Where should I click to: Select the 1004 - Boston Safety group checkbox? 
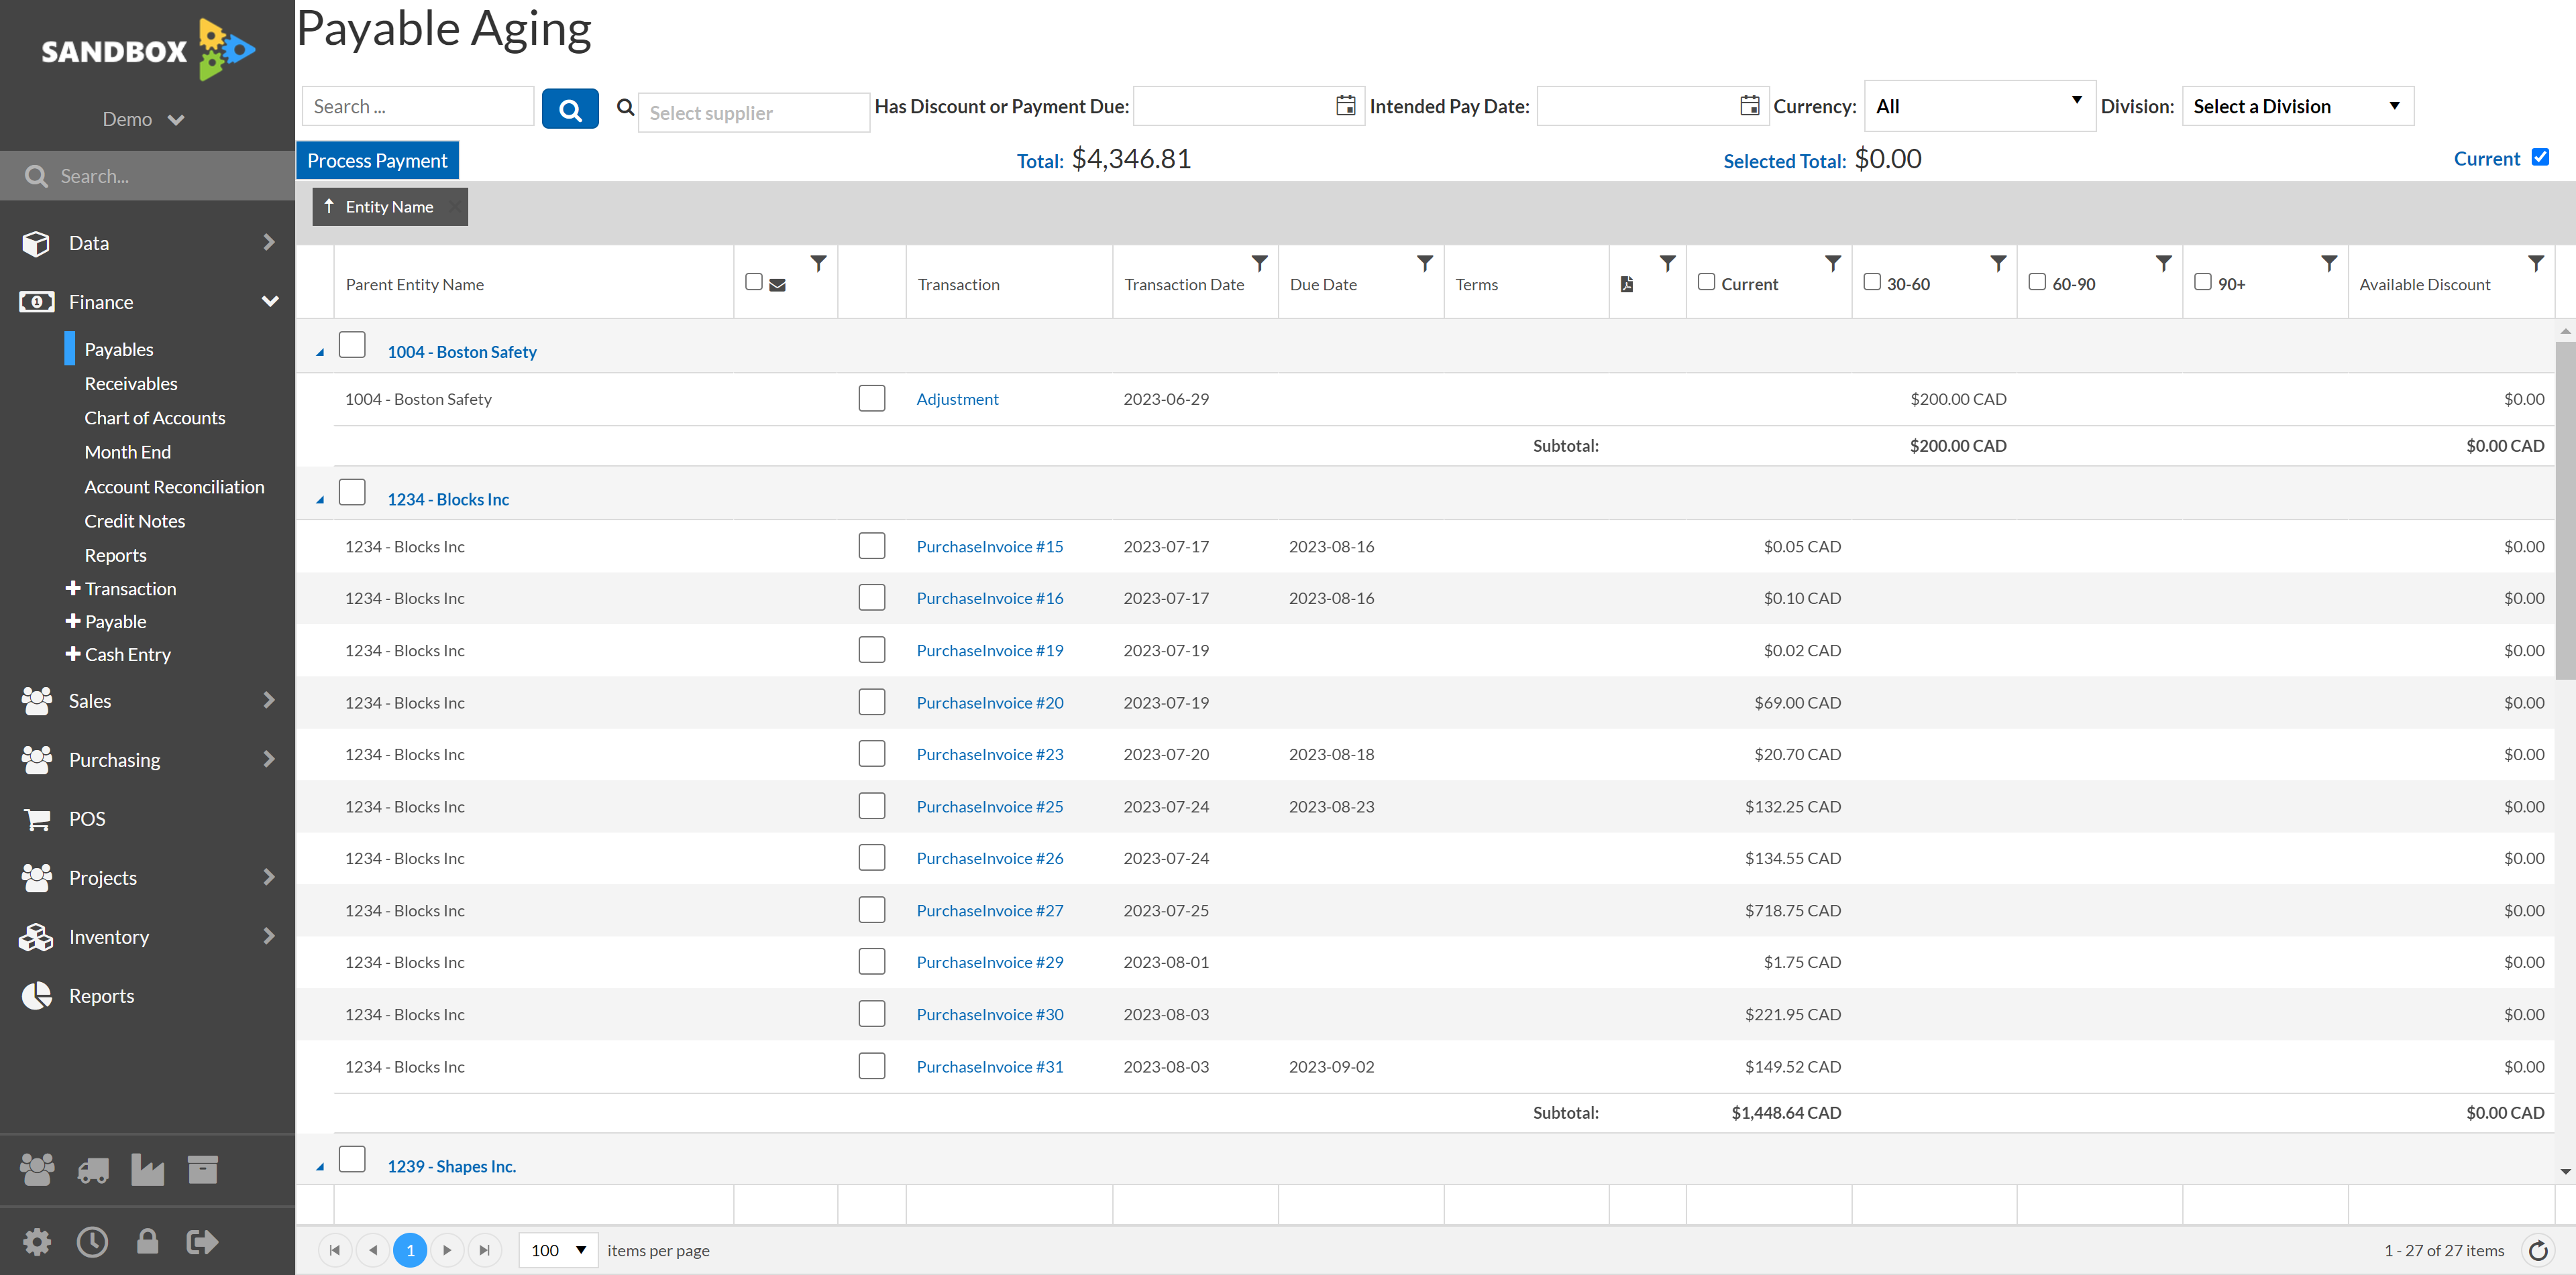pos(352,345)
